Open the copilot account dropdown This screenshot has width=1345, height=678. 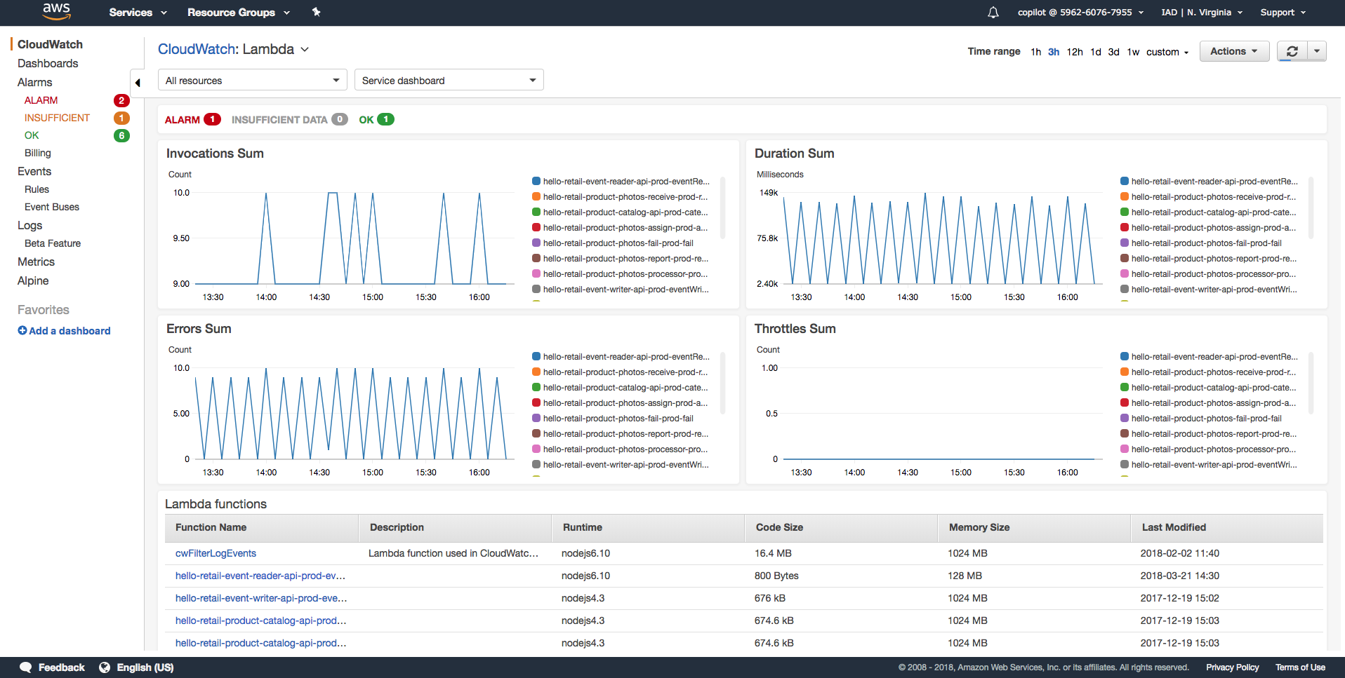tap(1081, 13)
